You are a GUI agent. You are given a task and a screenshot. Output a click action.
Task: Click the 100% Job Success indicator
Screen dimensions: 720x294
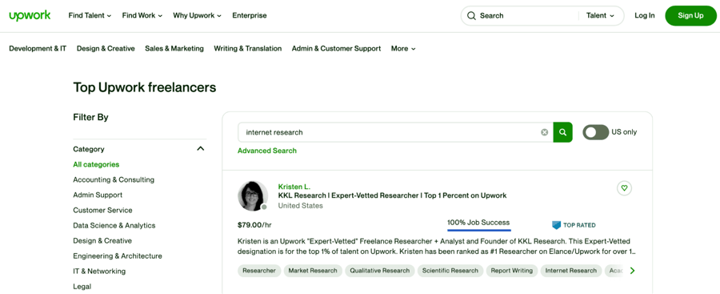point(478,224)
